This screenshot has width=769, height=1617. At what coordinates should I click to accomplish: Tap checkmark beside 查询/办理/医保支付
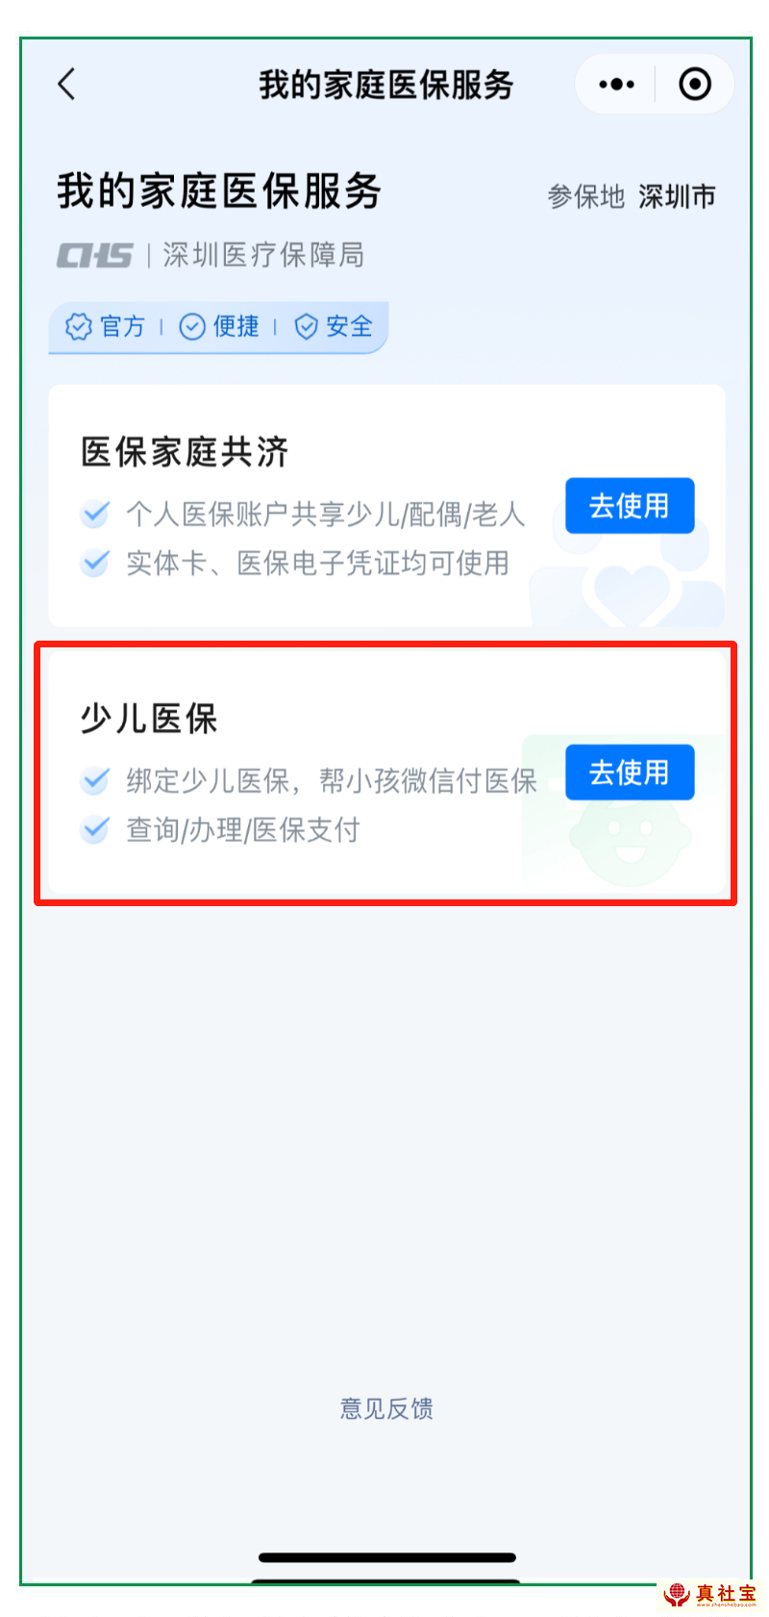[94, 829]
